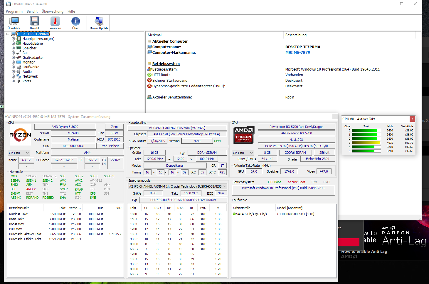Expand the Grafikadapter node
The height and width of the screenshot is (284, 429).
coord(13,58)
